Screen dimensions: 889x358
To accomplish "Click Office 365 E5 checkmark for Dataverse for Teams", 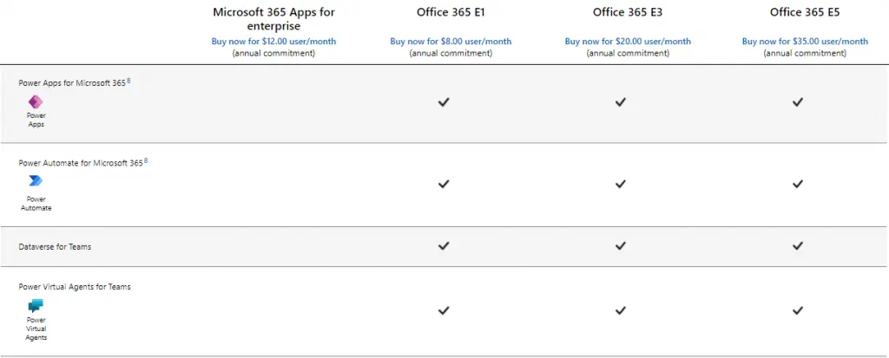I will pos(798,245).
